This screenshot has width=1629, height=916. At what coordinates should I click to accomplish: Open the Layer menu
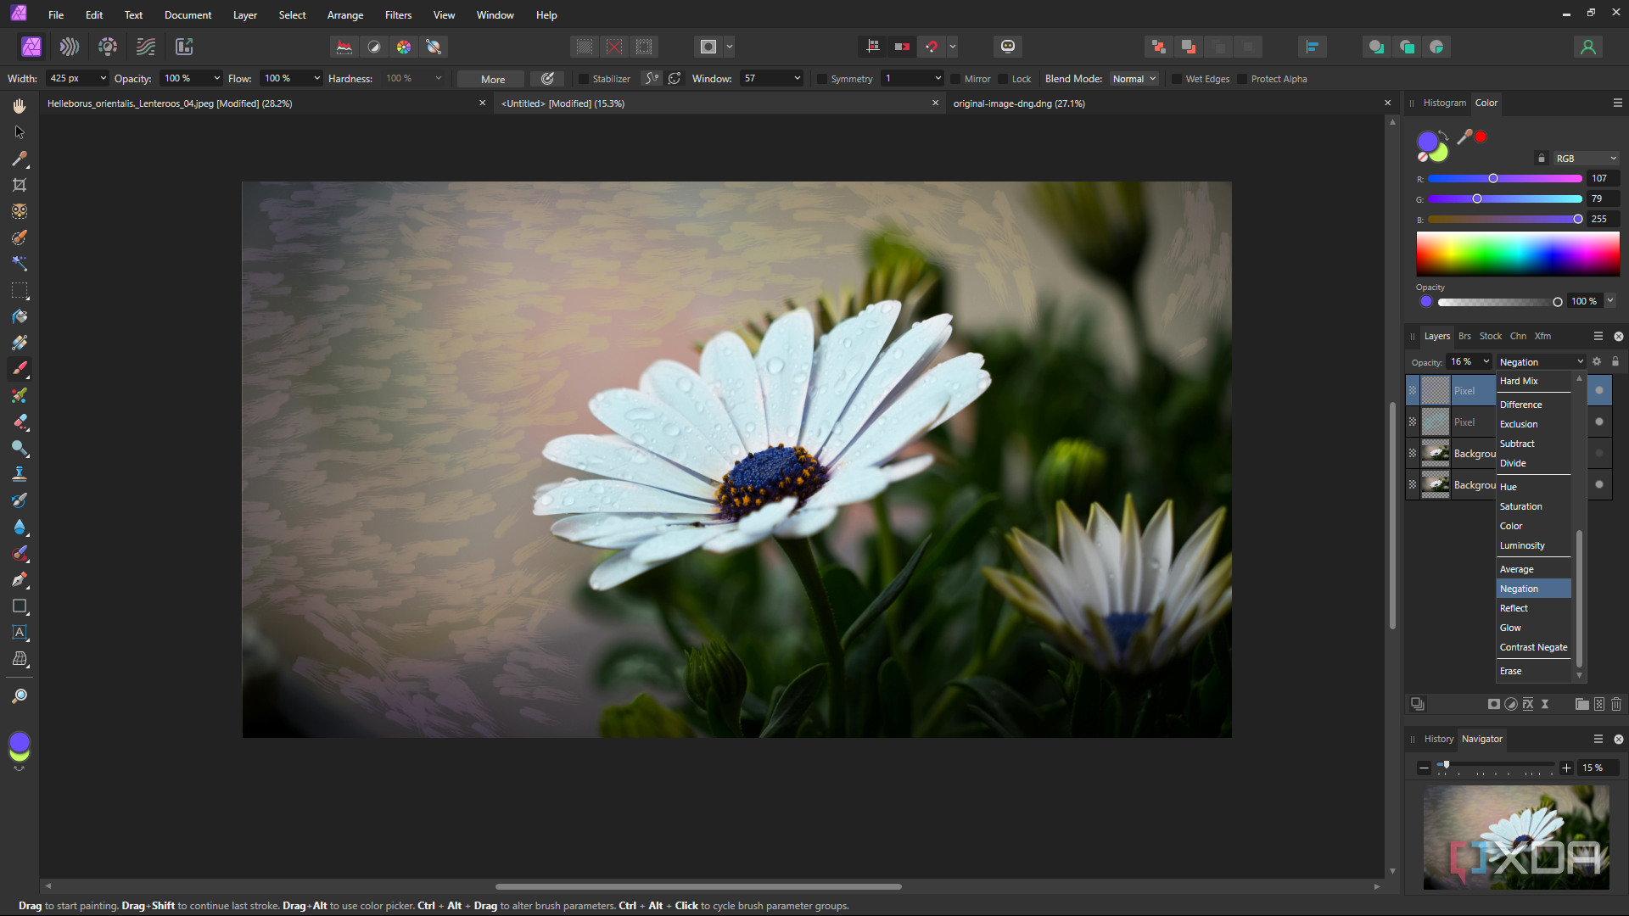[x=245, y=15]
